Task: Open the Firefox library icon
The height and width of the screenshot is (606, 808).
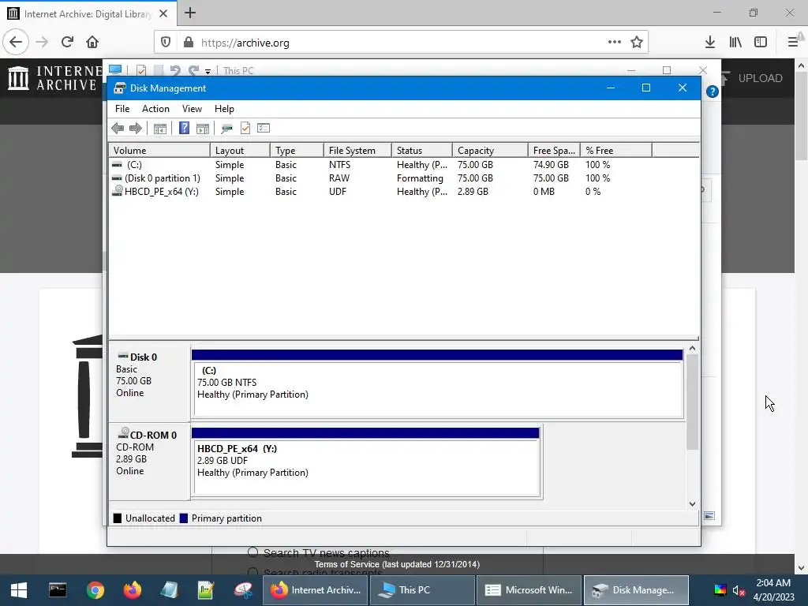Action: 735,43
